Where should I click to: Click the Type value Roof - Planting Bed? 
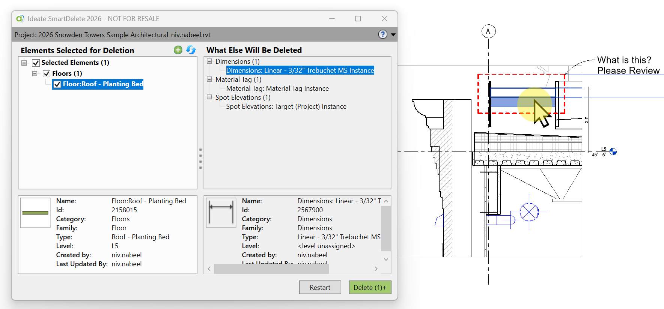(x=140, y=237)
